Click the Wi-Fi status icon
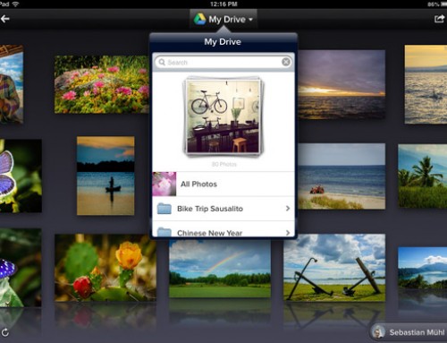 coord(15,4)
